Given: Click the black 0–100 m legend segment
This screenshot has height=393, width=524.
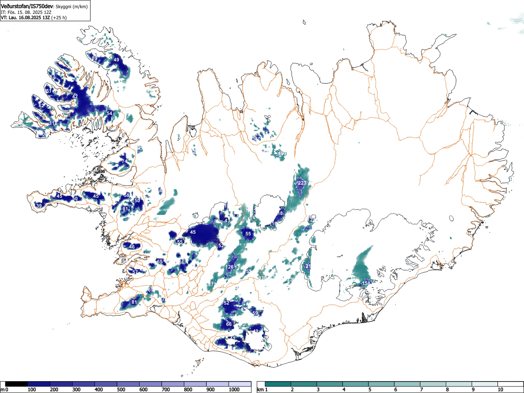Looking at the screenshot, I should (17, 384).
